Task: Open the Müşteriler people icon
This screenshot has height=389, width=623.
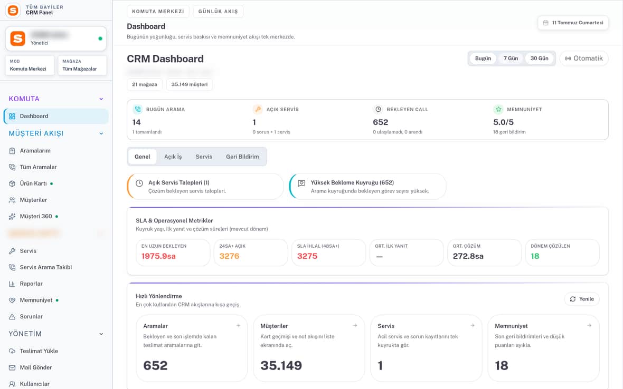Action: pos(12,200)
